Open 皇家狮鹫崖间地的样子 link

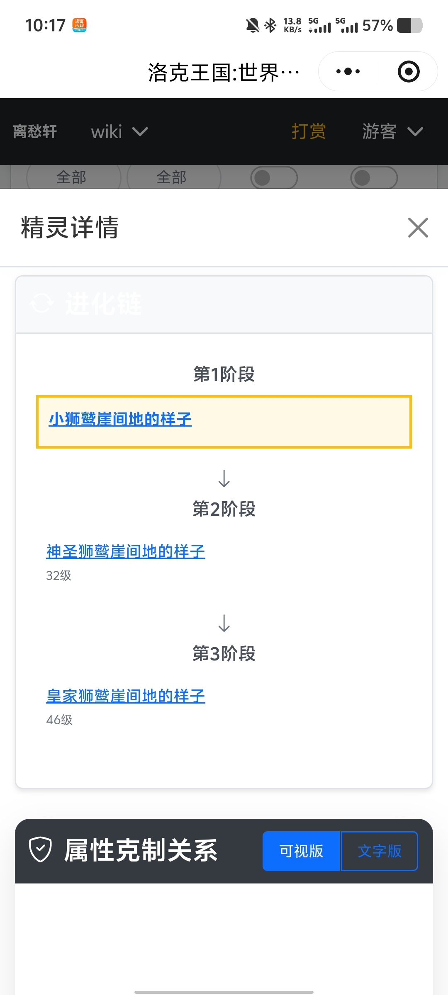(126, 696)
